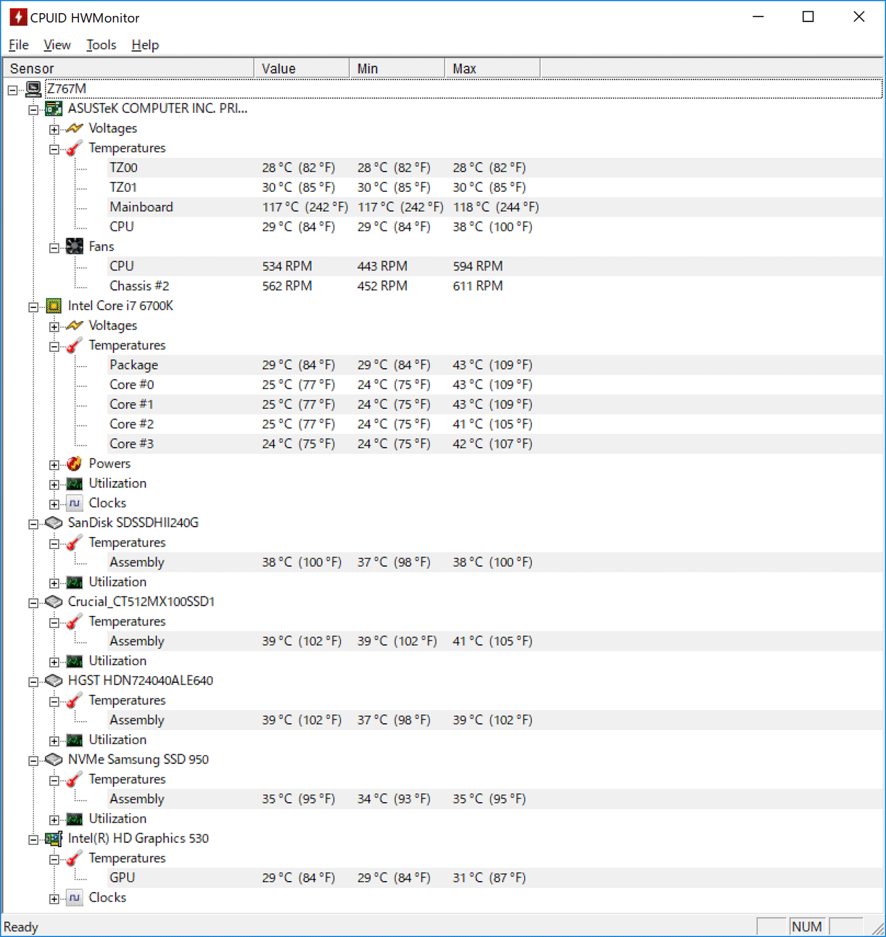Click the Utilization icon under Intel Core i7

point(74,483)
